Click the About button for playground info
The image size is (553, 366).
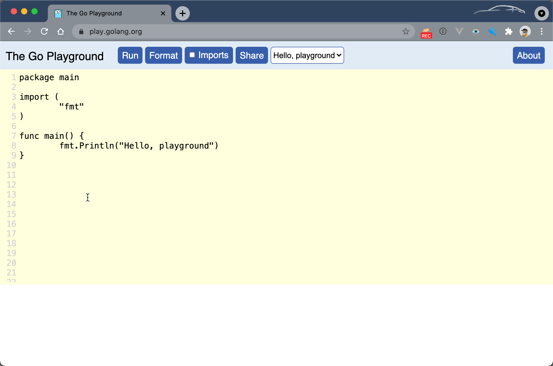[528, 55]
